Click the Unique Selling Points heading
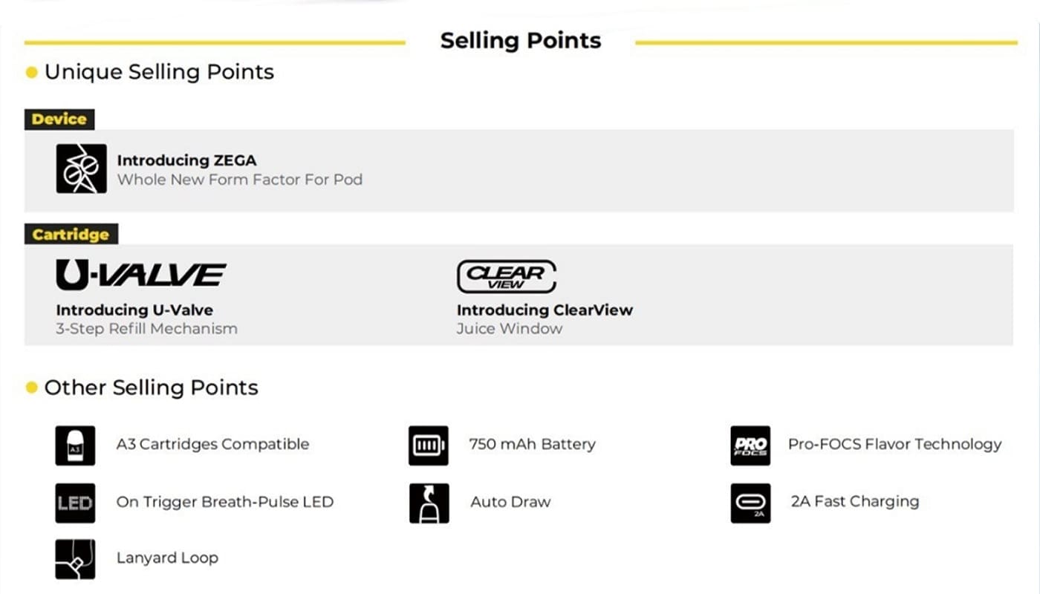Screen dimensions: 1040x594 coord(159,72)
